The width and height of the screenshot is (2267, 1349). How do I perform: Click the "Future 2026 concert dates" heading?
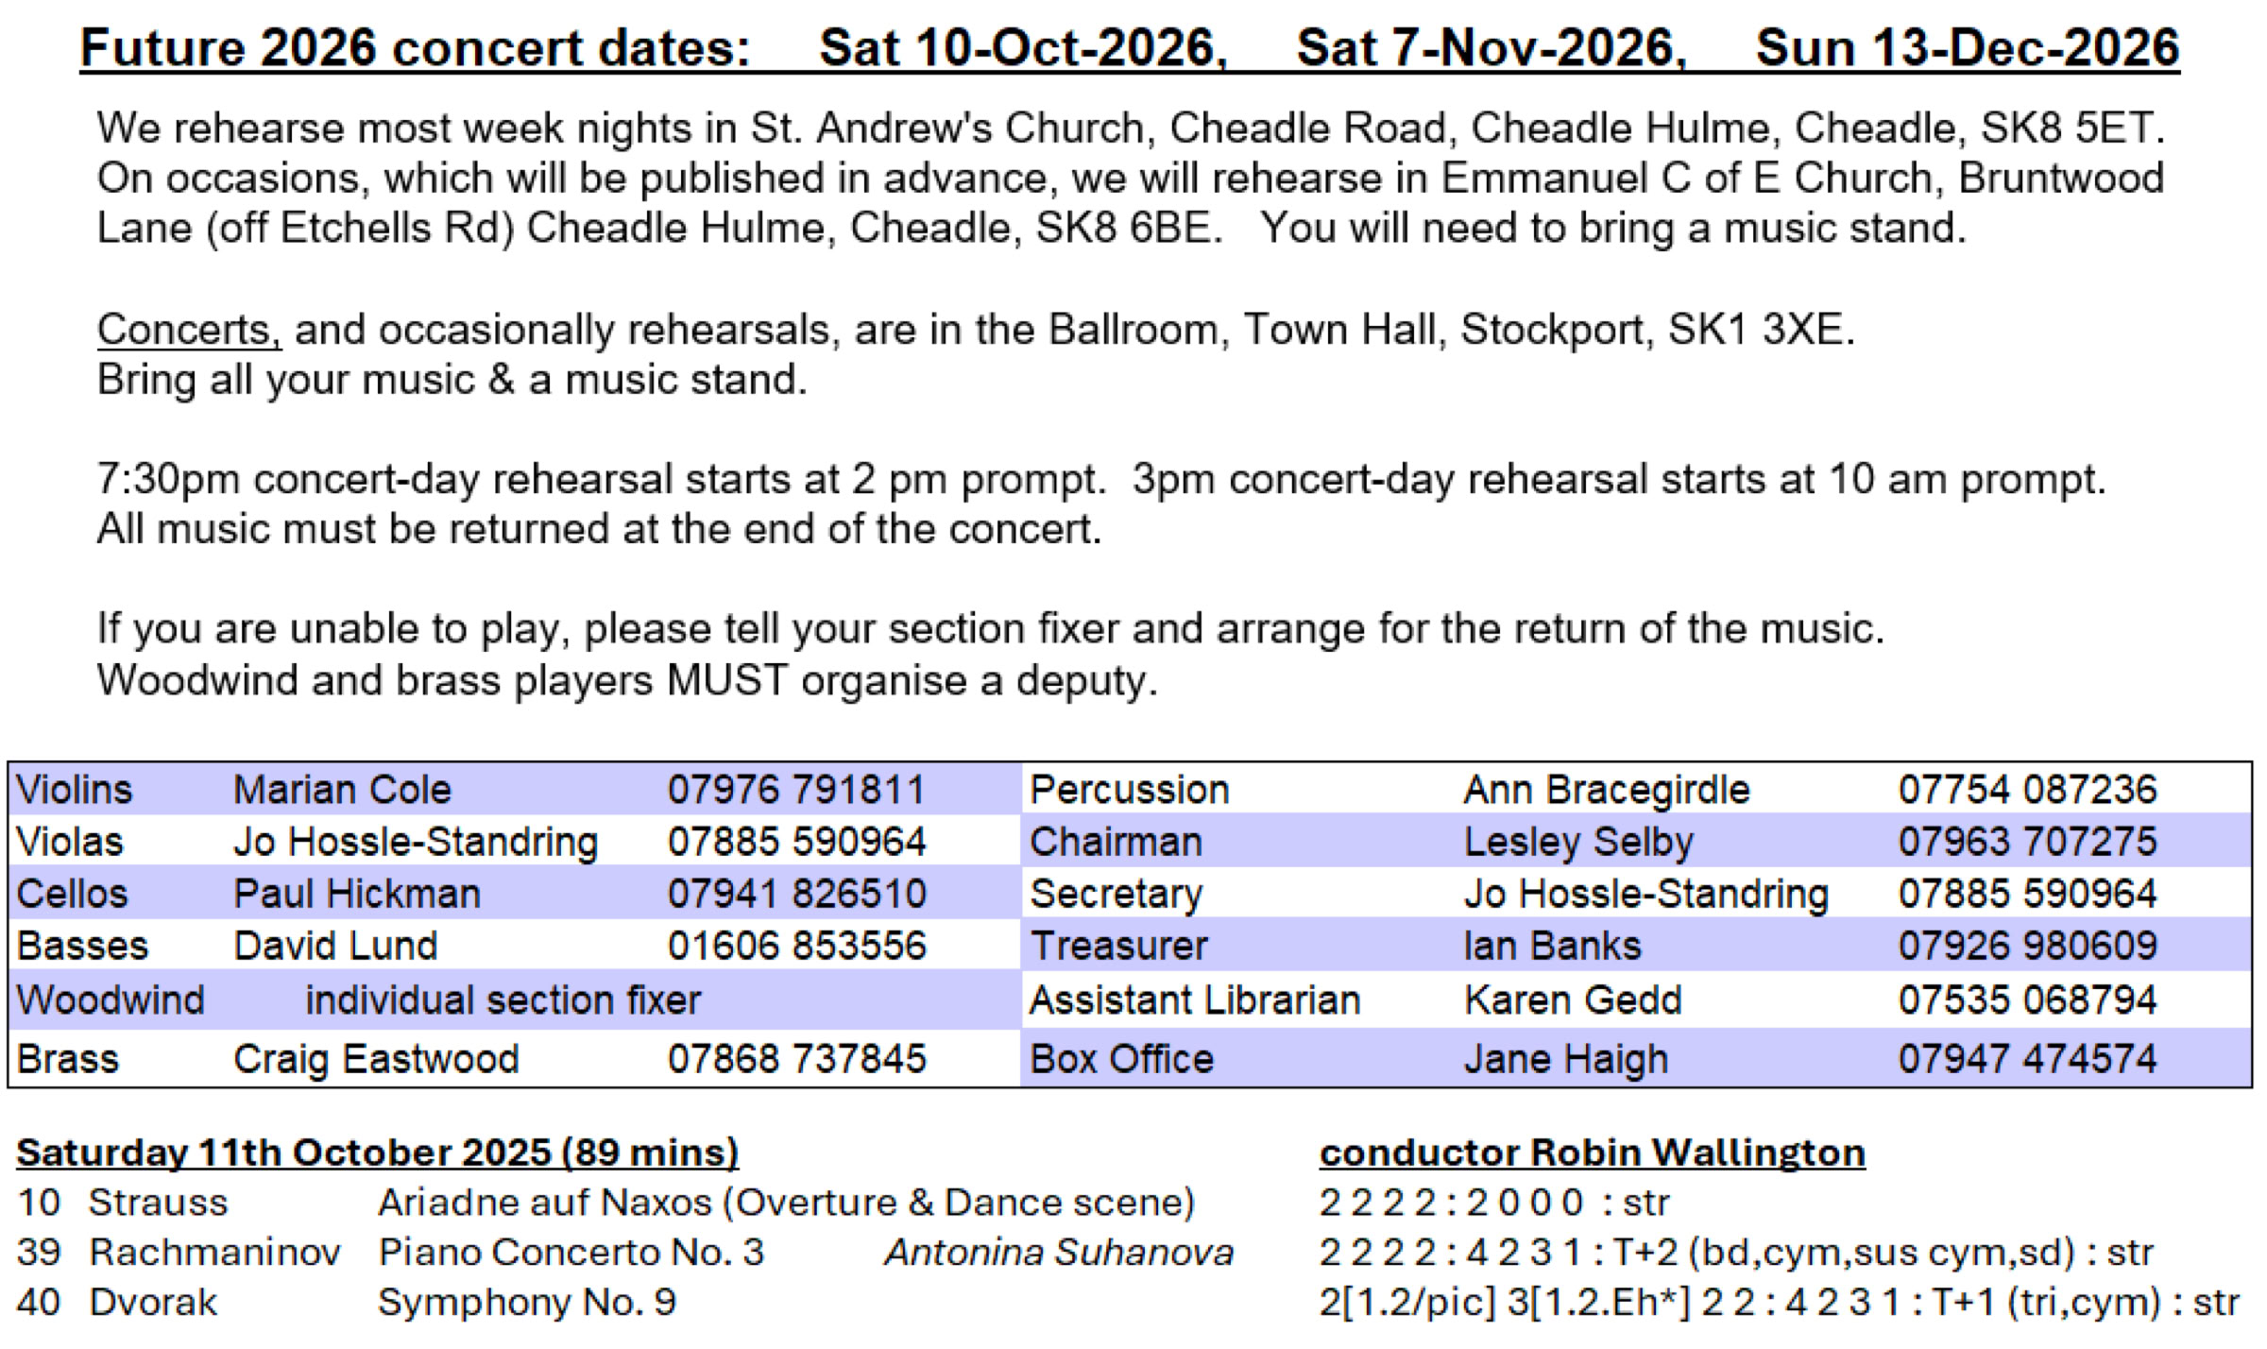pyautogui.click(x=414, y=48)
